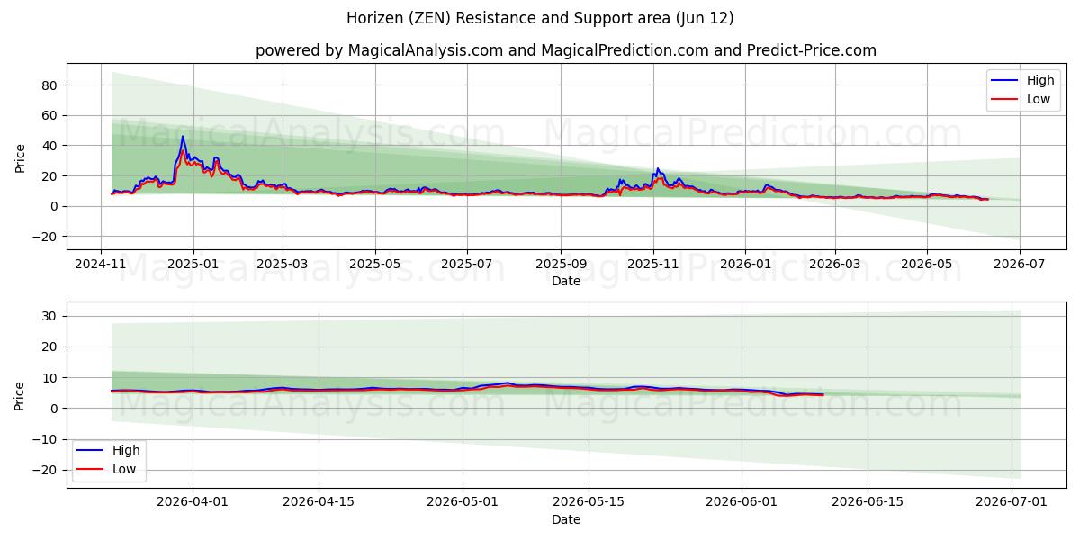The image size is (1080, 540).
Task: Click bottom chart y-axis tick '−10'
Action: pos(46,439)
